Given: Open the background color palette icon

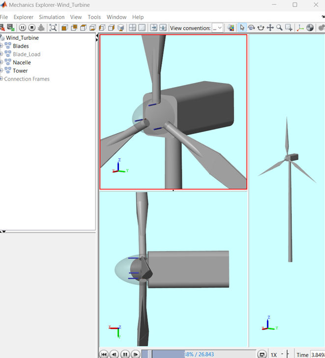Looking at the screenshot, I should coord(231,28).
